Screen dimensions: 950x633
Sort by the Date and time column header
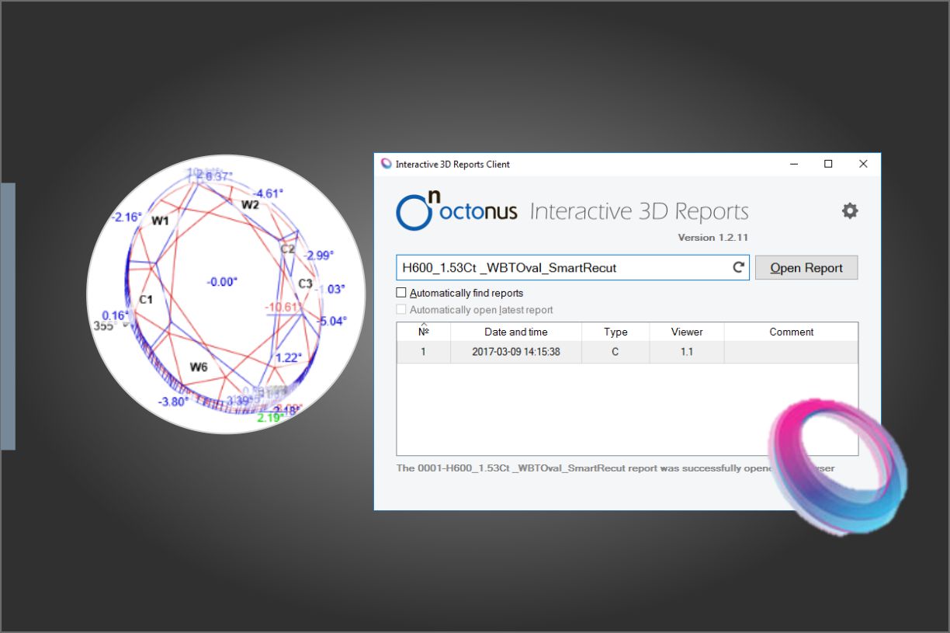tap(516, 332)
